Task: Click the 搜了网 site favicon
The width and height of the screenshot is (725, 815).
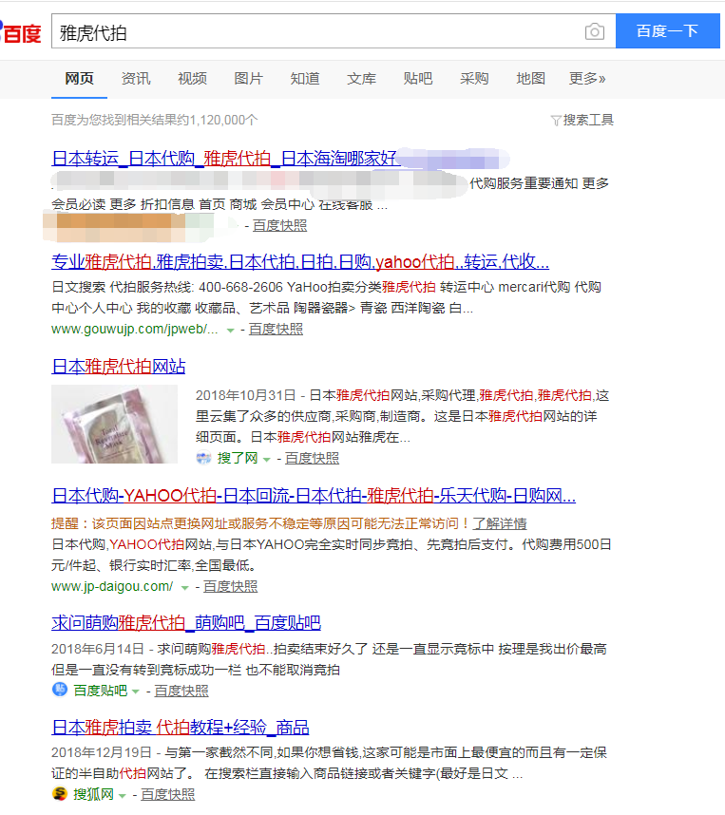Action: click(x=203, y=458)
